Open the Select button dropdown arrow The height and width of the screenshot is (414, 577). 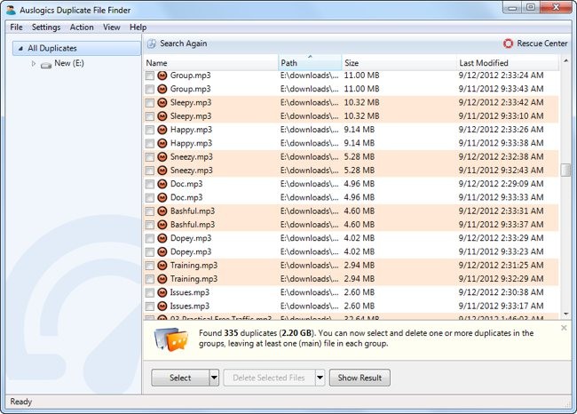(214, 378)
